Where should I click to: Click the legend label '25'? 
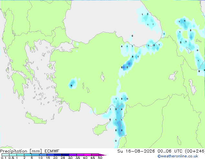(63, 158)
